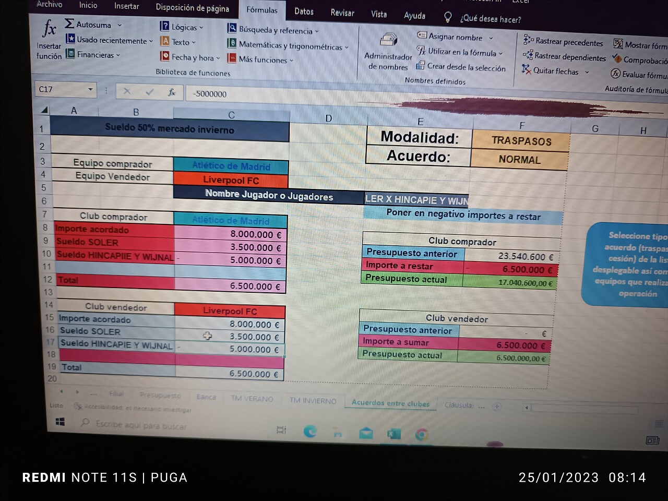Viewport: 668px width, 501px height.
Task: Click formula bar fx insert function
Action: 172,92
